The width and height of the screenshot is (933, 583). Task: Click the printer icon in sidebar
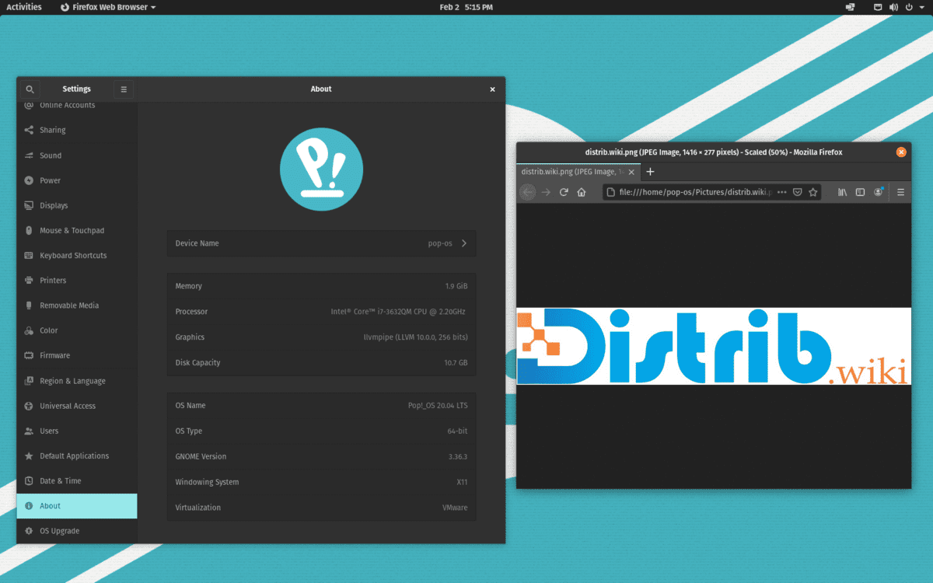click(x=29, y=280)
